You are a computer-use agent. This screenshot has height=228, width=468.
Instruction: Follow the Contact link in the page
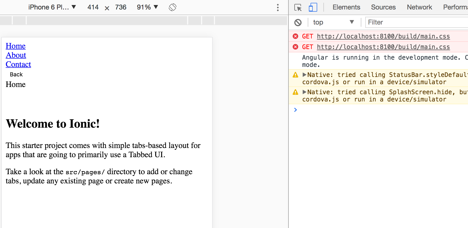18,64
